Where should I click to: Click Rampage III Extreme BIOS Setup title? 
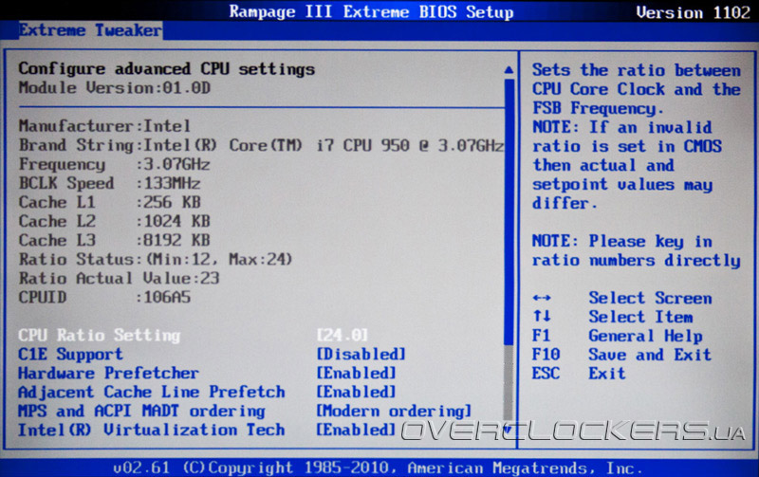pos(371,11)
